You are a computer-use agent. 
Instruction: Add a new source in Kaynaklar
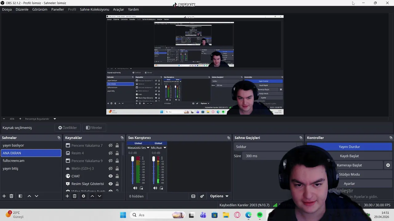click(x=67, y=196)
